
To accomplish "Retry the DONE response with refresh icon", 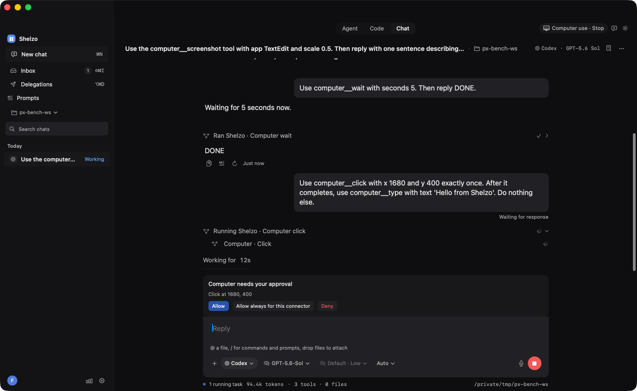I will (x=234, y=163).
